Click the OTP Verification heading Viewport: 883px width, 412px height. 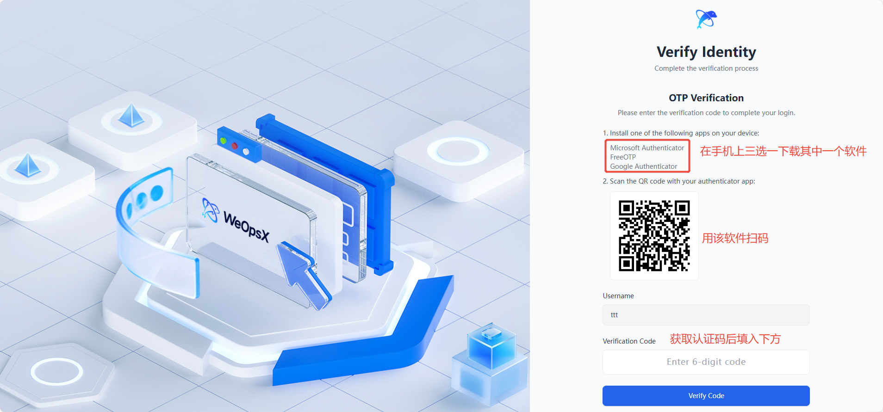[706, 98]
